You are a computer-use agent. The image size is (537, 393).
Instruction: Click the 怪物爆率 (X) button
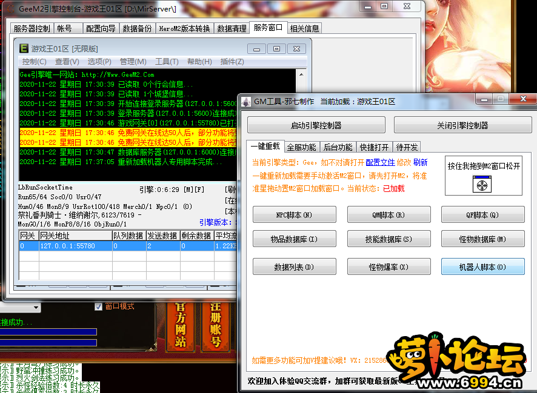[389, 267]
